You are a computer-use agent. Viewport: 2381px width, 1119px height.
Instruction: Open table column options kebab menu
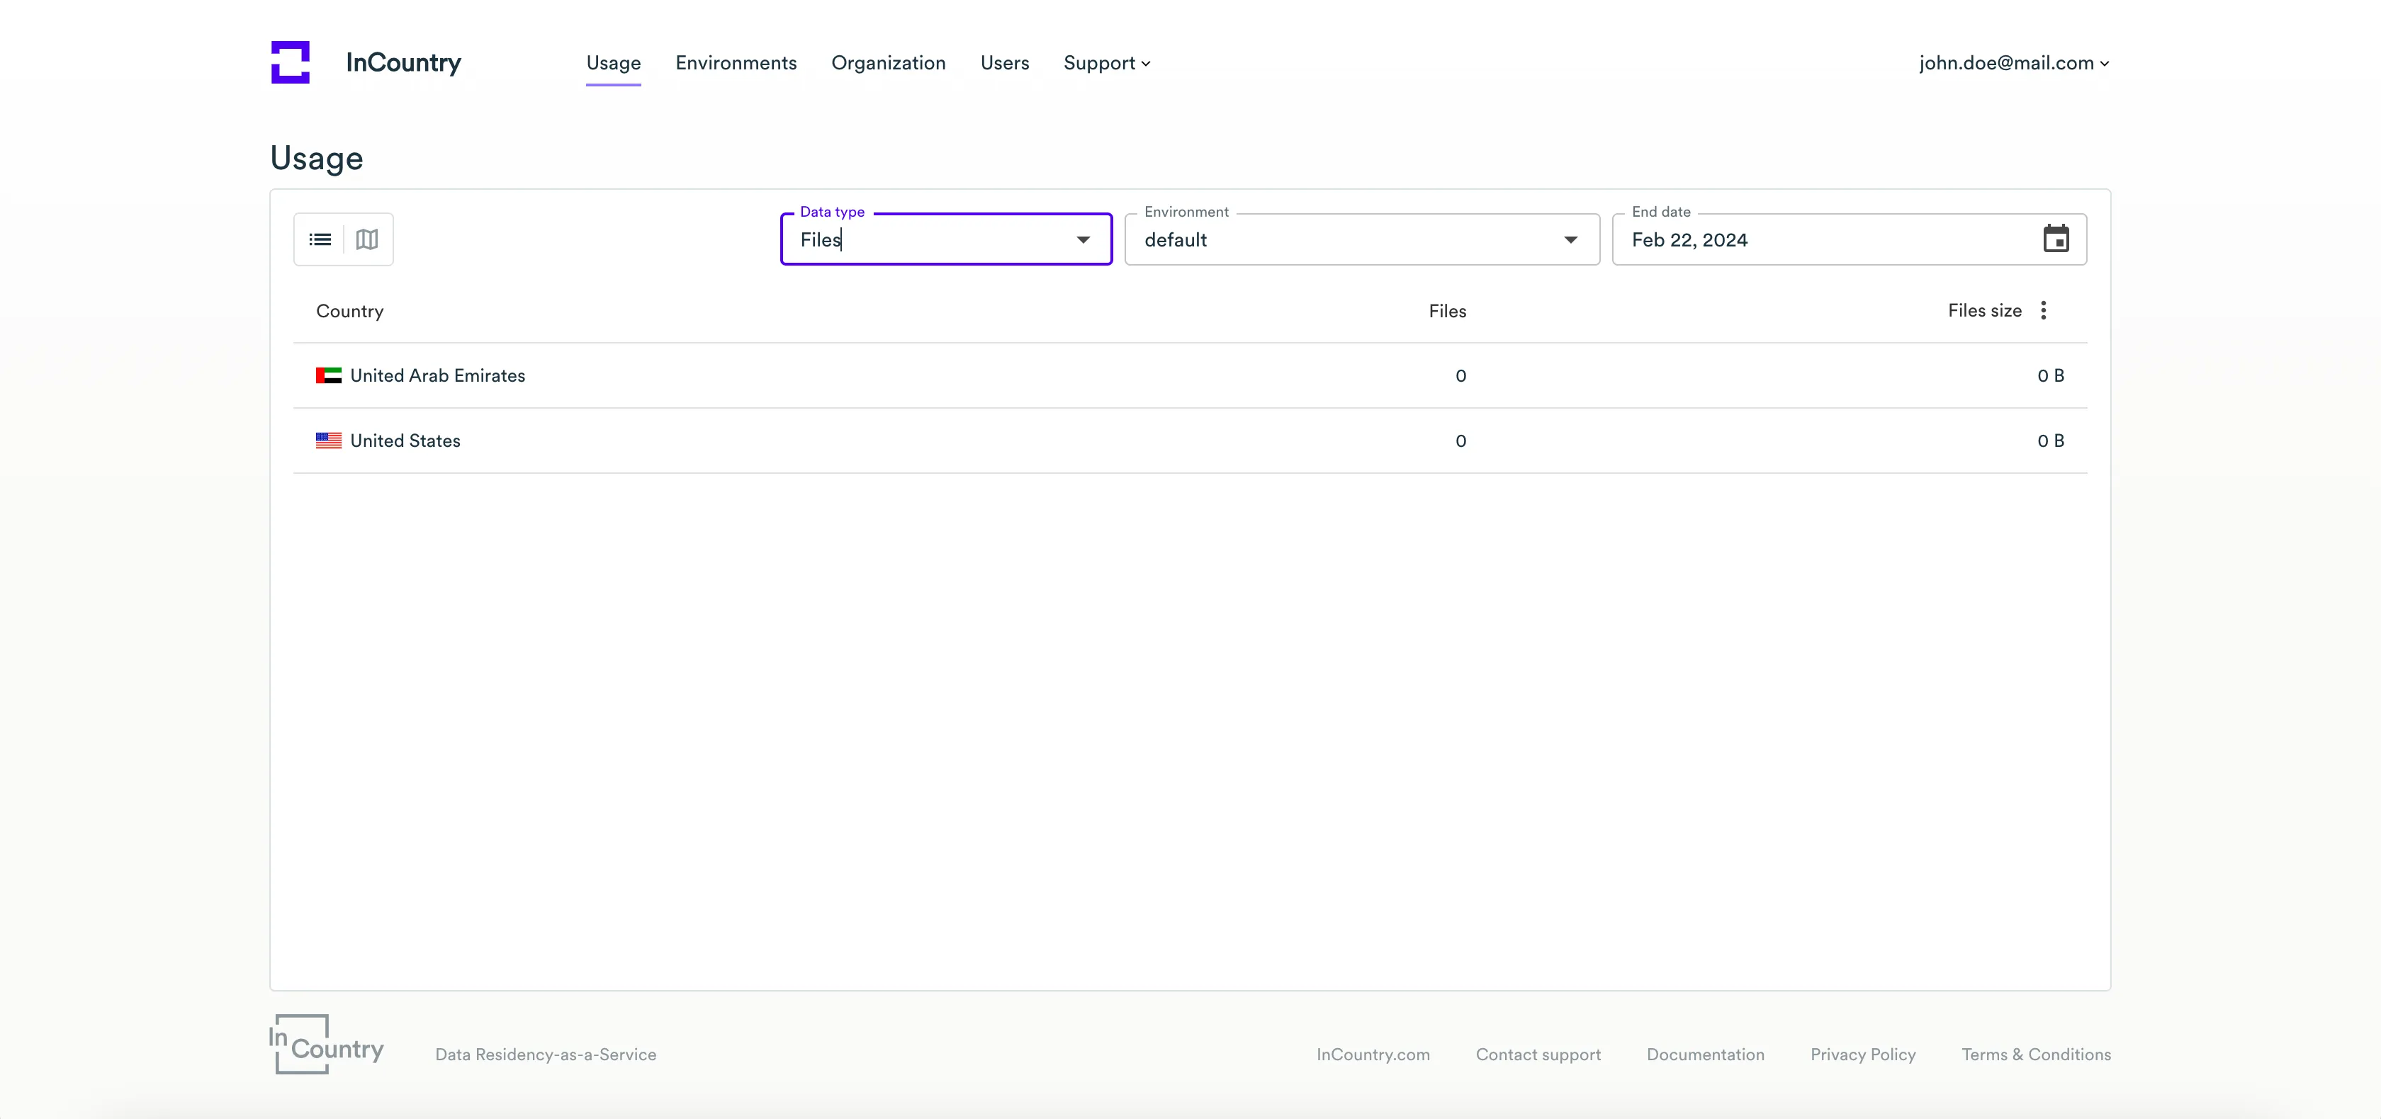pyautogui.click(x=2043, y=310)
